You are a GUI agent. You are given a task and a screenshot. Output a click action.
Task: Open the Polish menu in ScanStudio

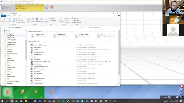(24, 3)
